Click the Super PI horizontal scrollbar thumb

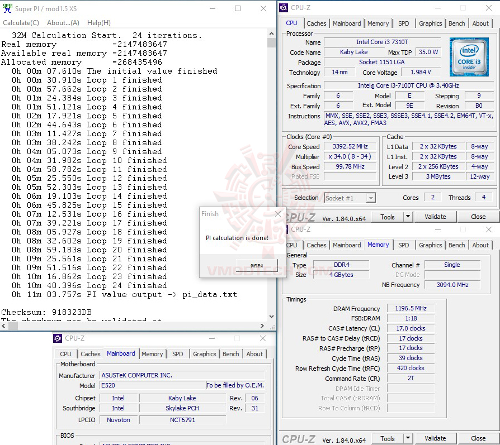point(12,326)
